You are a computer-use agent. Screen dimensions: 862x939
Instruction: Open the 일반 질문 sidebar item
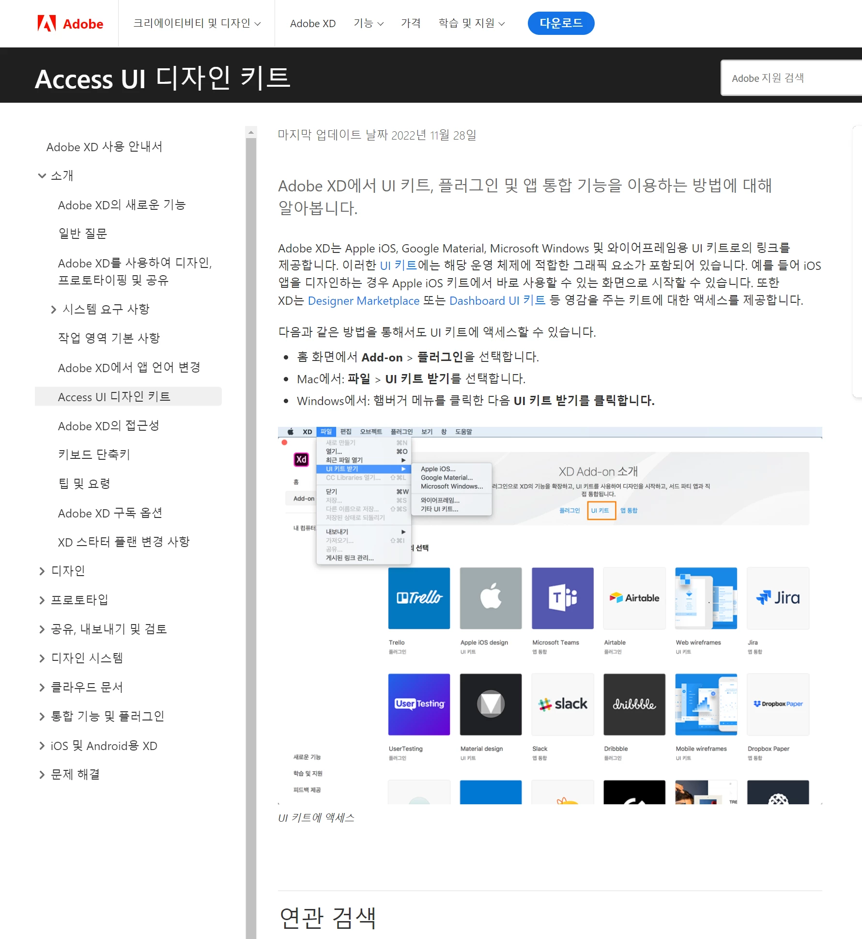82,234
